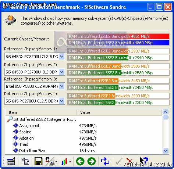The image size is (174, 169).
Task: Click the orange 2937 MB/s bandwidth bar
Action: tap(118, 51)
